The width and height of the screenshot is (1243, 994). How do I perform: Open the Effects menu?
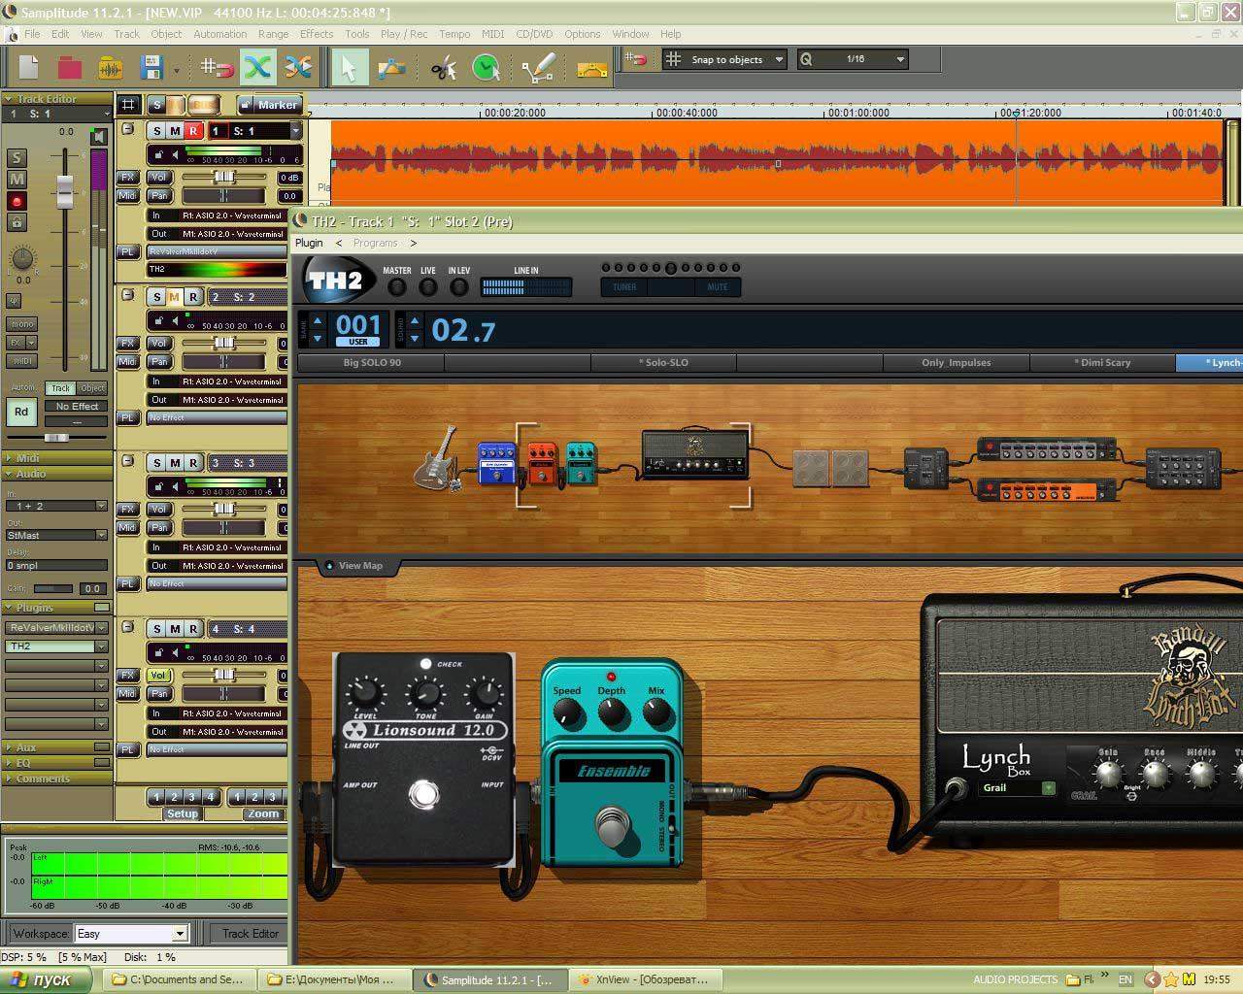317,34
